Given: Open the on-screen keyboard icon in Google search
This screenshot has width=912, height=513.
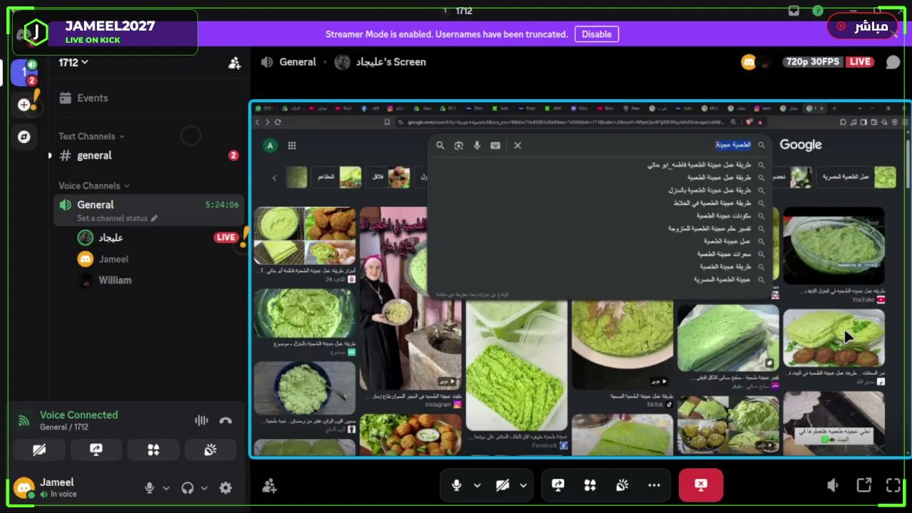Looking at the screenshot, I should pyautogui.click(x=496, y=145).
